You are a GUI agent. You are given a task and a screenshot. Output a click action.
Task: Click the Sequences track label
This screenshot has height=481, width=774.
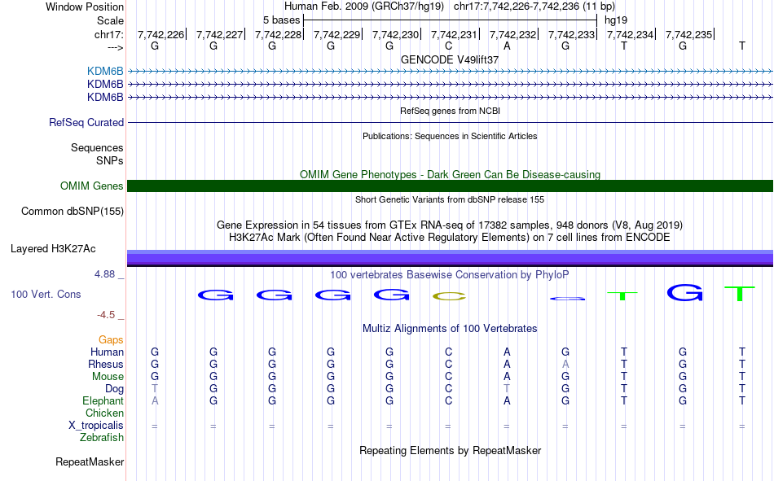click(x=97, y=148)
